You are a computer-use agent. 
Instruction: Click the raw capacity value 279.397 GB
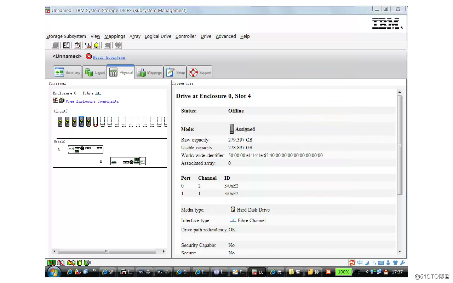click(240, 140)
